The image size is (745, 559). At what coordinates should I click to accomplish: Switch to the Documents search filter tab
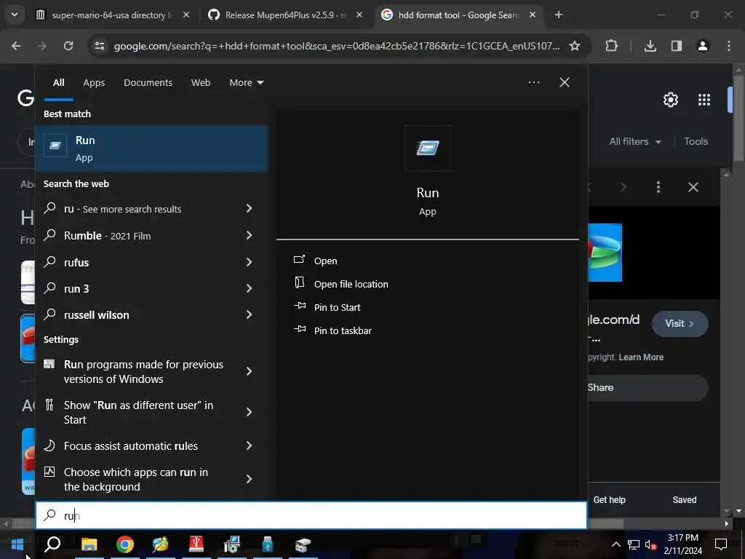click(148, 83)
